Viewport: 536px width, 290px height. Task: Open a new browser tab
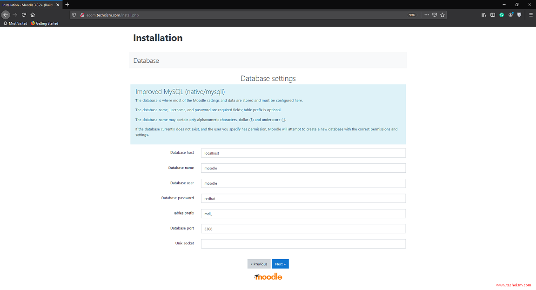[x=67, y=5]
